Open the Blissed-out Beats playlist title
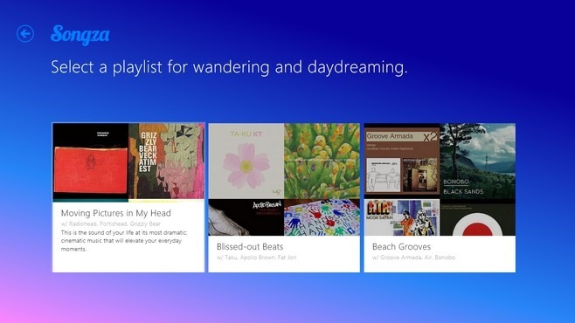 pos(250,247)
